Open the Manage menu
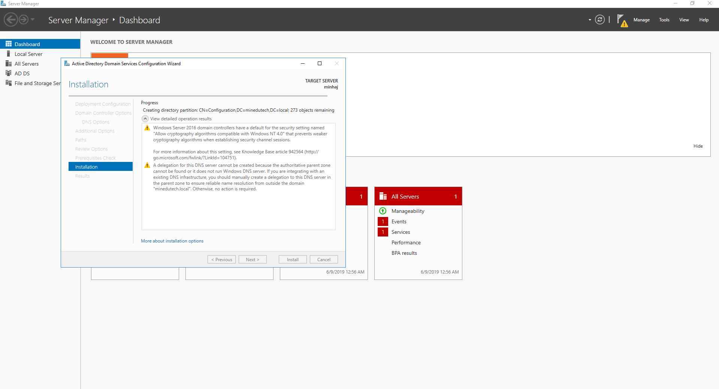Image resolution: width=719 pixels, height=389 pixels. tap(641, 20)
